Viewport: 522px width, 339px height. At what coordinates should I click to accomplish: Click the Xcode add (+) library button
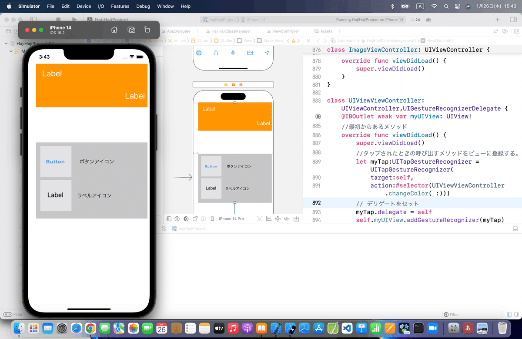(x=498, y=20)
